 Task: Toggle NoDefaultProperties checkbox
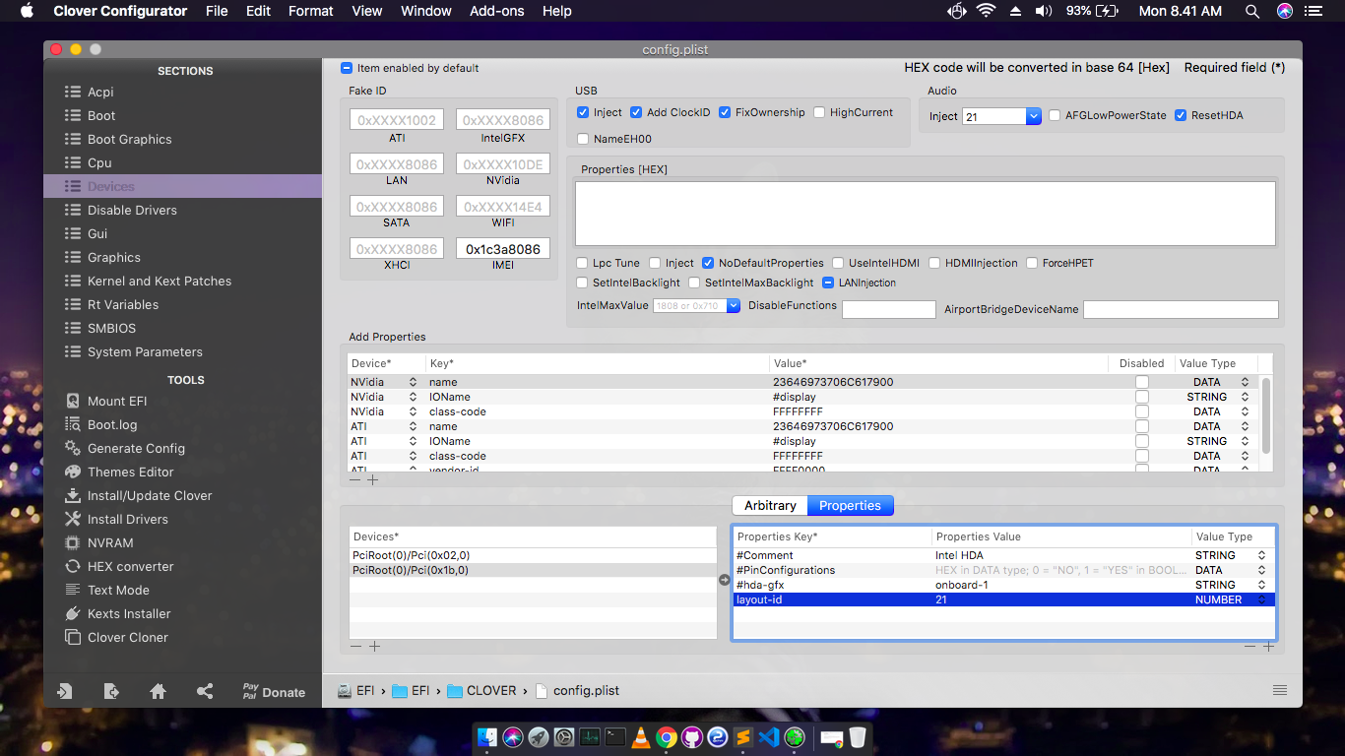click(x=708, y=263)
